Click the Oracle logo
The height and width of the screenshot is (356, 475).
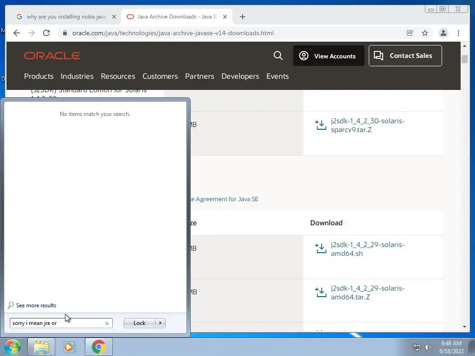coord(52,56)
